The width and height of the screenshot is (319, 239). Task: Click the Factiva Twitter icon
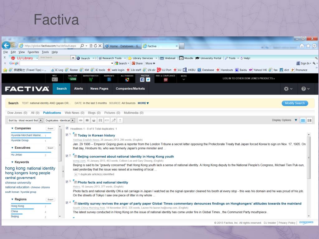[148, 80]
